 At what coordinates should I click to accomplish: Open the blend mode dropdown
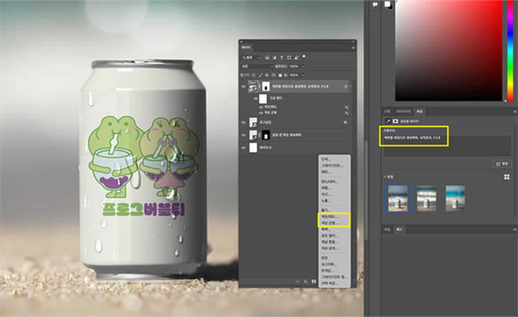click(258, 66)
